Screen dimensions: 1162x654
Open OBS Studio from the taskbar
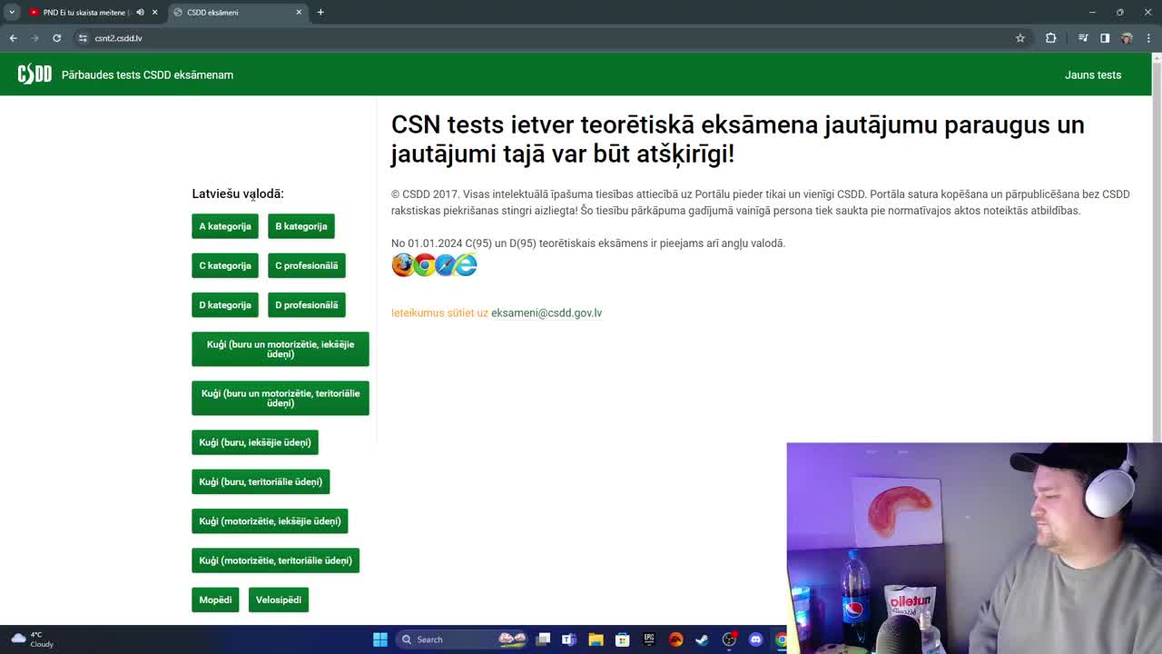[729, 639]
